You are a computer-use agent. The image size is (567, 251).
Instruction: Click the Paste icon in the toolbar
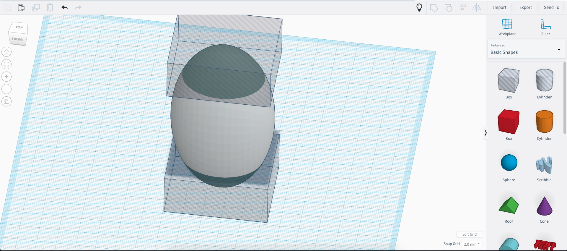(x=21, y=7)
